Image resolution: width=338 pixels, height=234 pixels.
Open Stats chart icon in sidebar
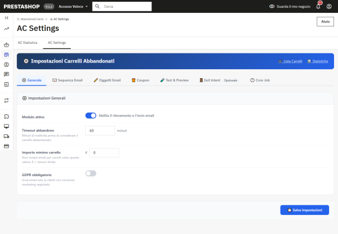tap(6, 84)
